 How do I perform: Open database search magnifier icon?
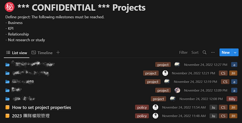click(204, 52)
